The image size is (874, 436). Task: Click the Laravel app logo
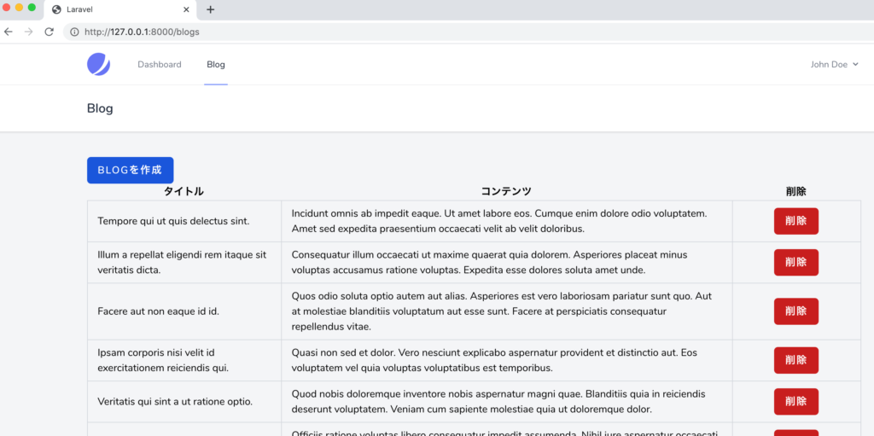coord(99,65)
